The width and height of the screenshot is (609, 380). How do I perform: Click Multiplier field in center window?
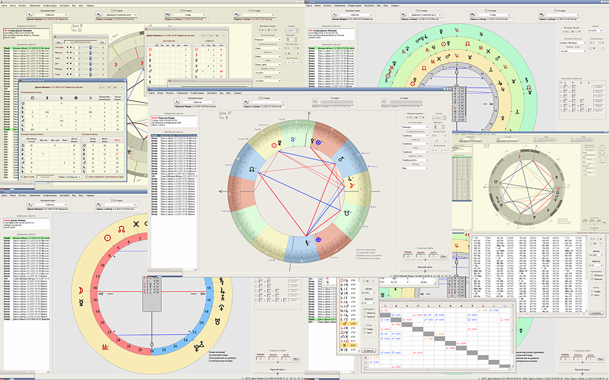click(x=408, y=256)
